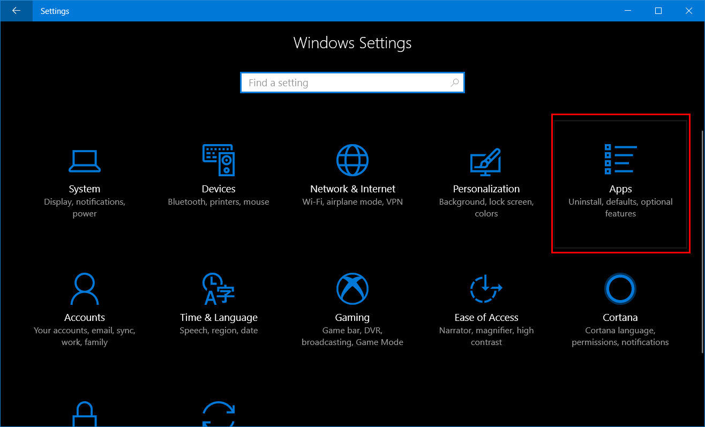
Task: Click "Game bar, DVR, broadcasting" description
Action: [x=352, y=336]
